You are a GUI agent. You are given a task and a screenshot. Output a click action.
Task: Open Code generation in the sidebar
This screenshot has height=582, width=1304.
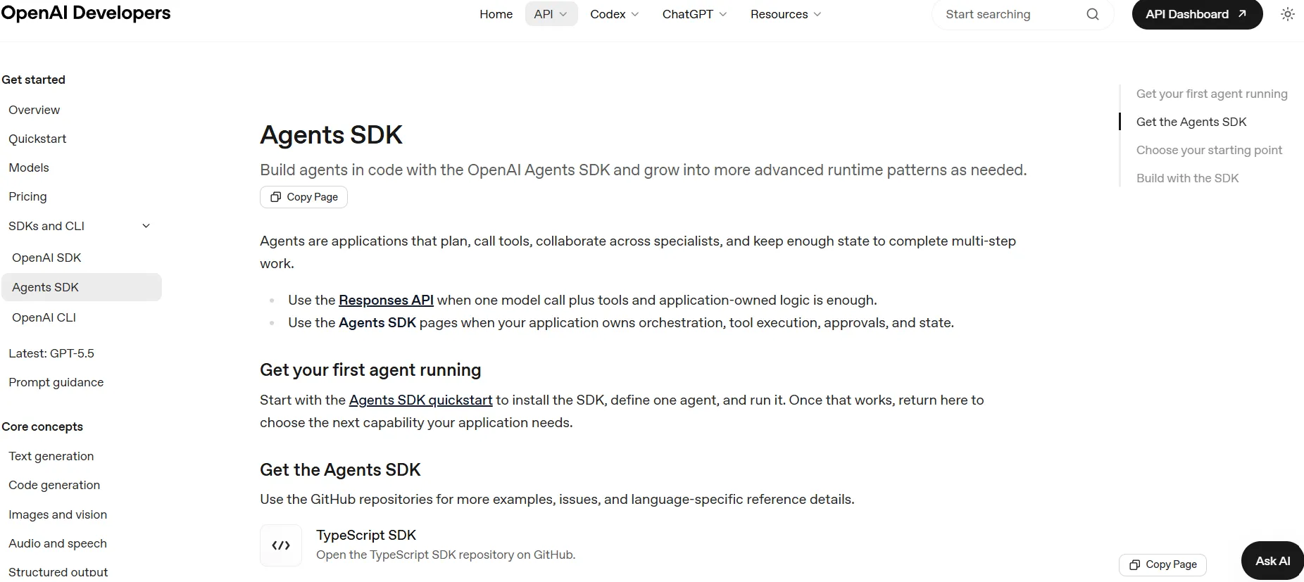54,485
